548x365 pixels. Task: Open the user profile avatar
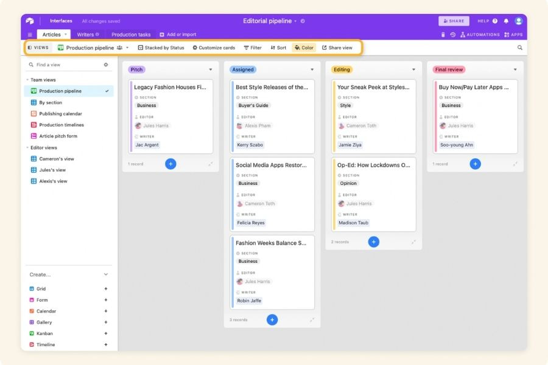click(518, 21)
